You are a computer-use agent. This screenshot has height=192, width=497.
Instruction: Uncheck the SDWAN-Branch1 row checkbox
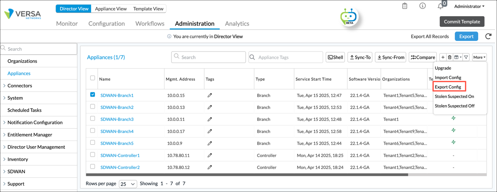93,95
